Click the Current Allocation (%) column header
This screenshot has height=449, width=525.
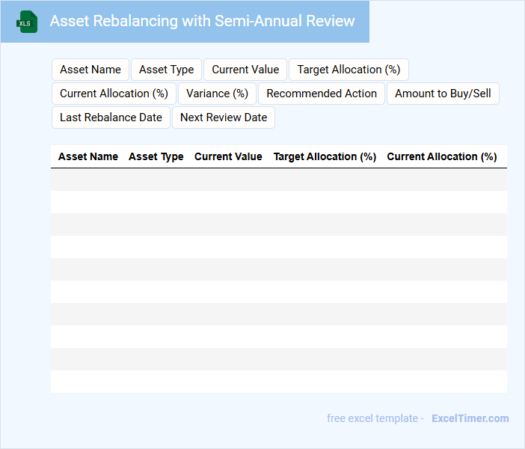tap(441, 156)
